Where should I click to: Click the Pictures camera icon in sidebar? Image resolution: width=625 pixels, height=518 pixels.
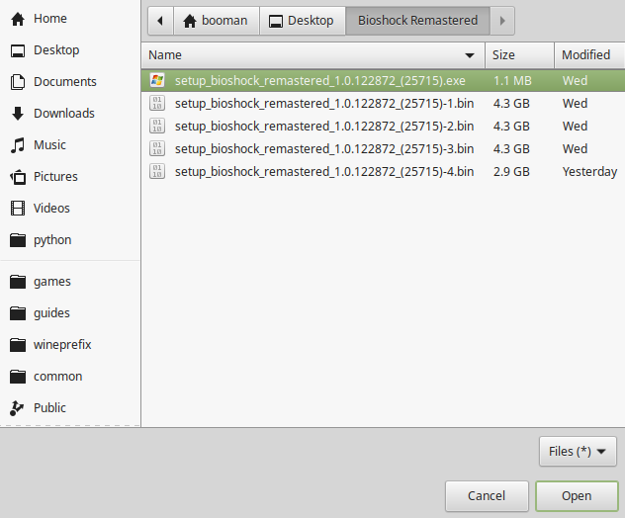(x=18, y=177)
